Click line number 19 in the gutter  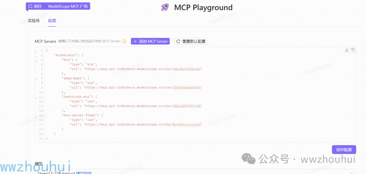click(41, 134)
